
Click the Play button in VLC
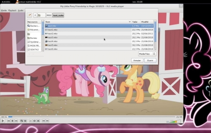[x=3, y=121]
